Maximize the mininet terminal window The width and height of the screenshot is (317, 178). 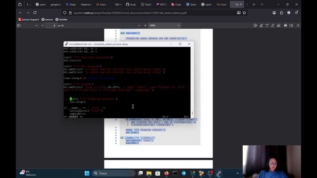click(x=180, y=44)
